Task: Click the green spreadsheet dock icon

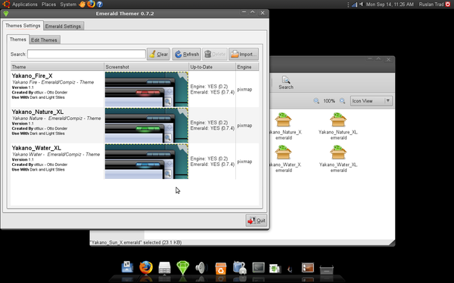Action: click(275, 269)
